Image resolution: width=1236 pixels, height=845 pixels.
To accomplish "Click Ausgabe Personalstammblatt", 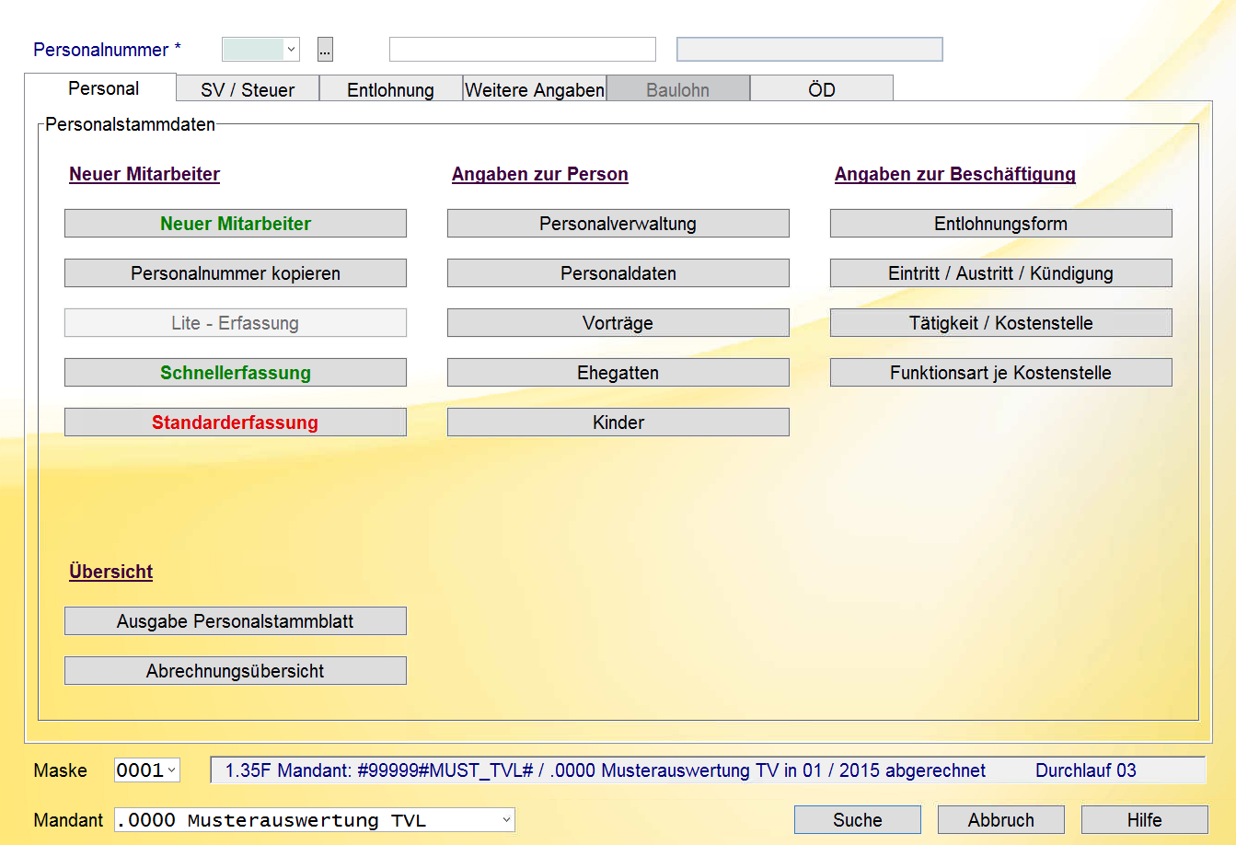I will pyautogui.click(x=236, y=621).
